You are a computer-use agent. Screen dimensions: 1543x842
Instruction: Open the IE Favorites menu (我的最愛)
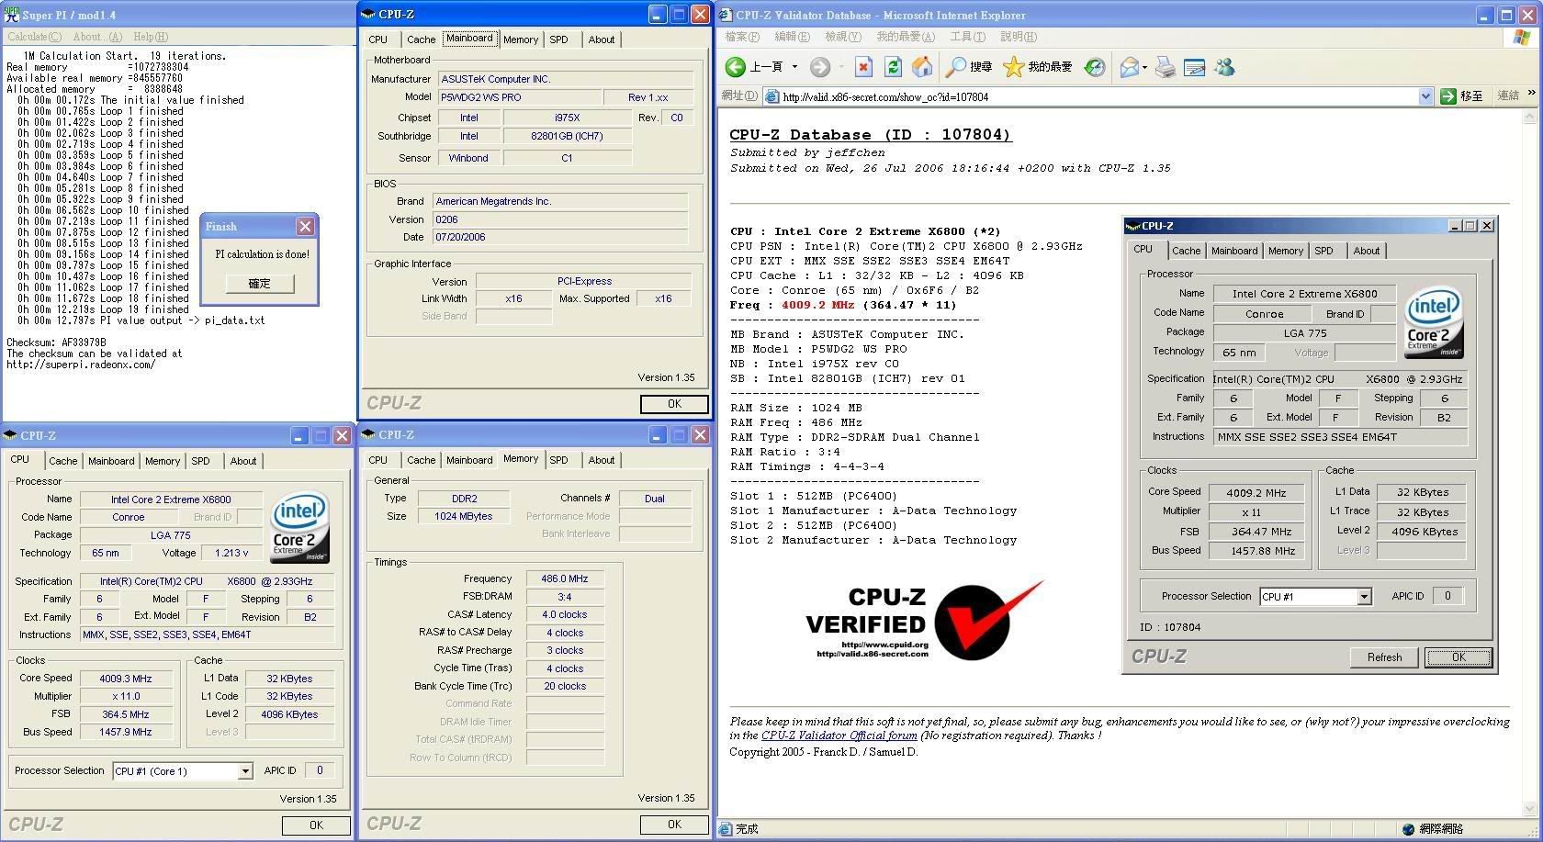(x=906, y=37)
